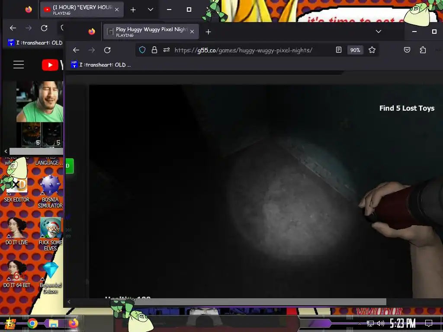Toggle reader view in the address bar
The image size is (443, 332).
tap(338, 50)
